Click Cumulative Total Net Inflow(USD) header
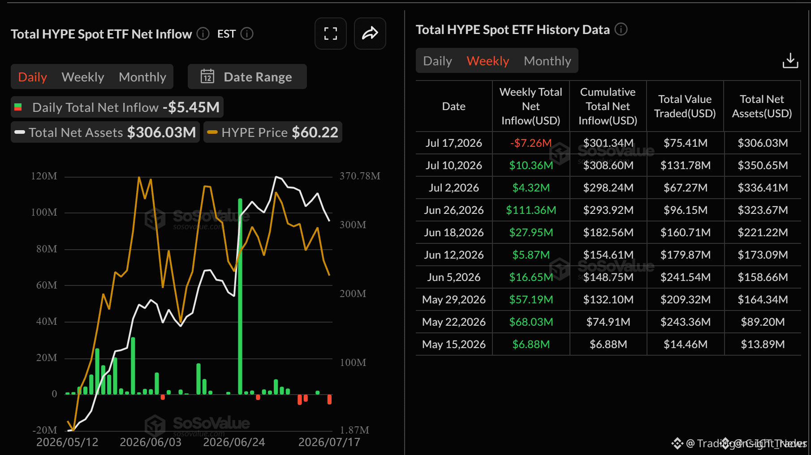 (x=608, y=106)
